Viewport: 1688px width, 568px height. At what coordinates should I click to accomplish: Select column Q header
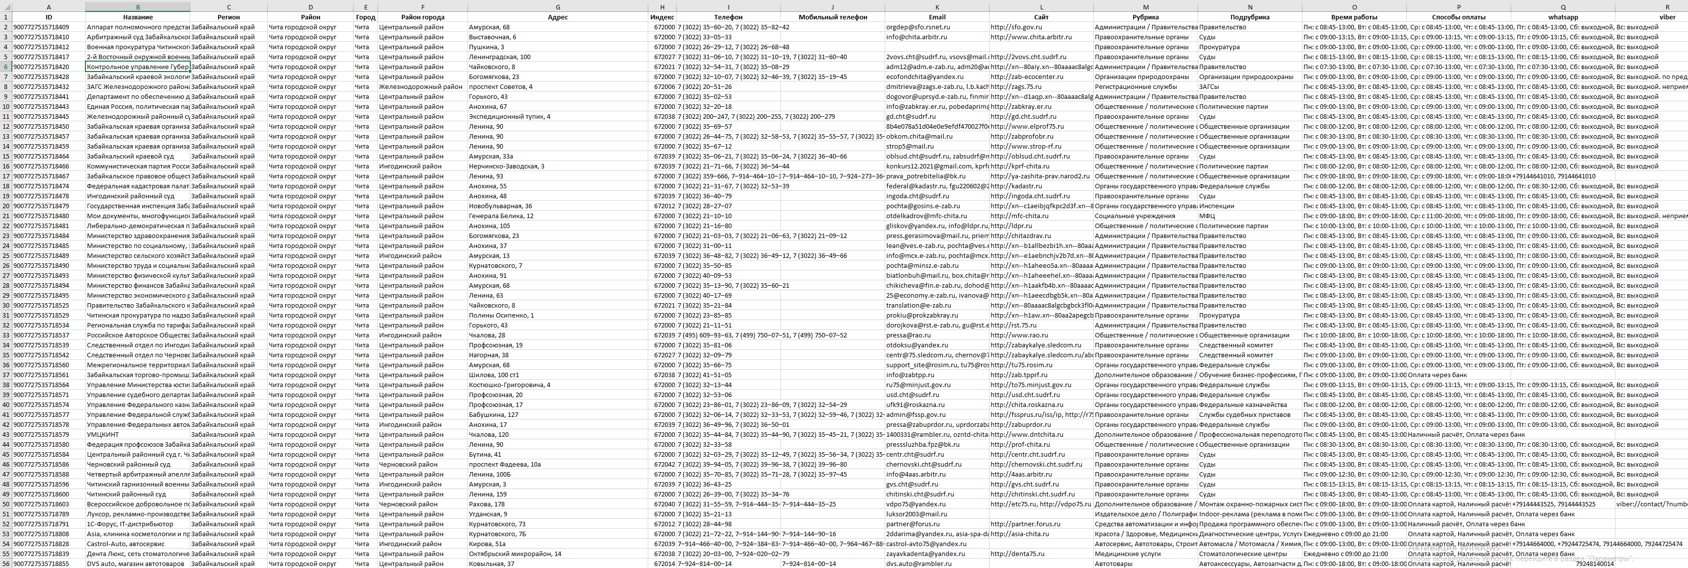pos(1563,6)
